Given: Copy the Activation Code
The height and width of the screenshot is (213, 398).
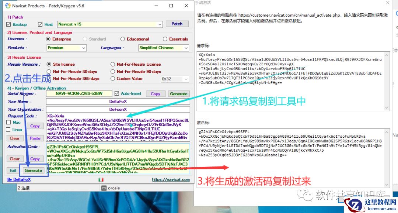Looking at the screenshot, I should (x=35, y=159).
